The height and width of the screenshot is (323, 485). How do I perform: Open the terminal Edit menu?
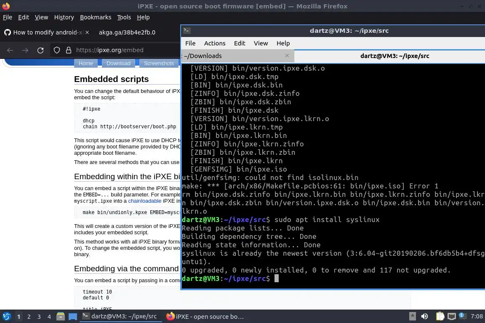pyautogui.click(x=240, y=43)
